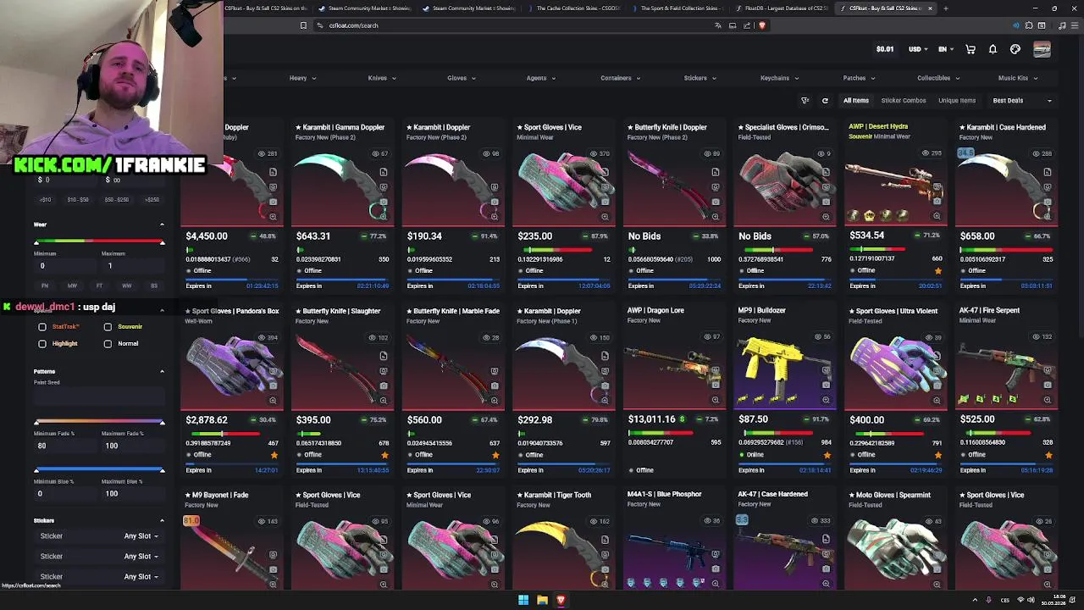The width and height of the screenshot is (1084, 610).
Task: Click the $0.01 balance button
Action: click(x=885, y=49)
